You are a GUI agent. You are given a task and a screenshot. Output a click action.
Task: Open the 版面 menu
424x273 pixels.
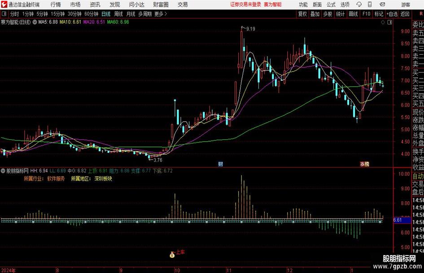[x=317, y=4]
